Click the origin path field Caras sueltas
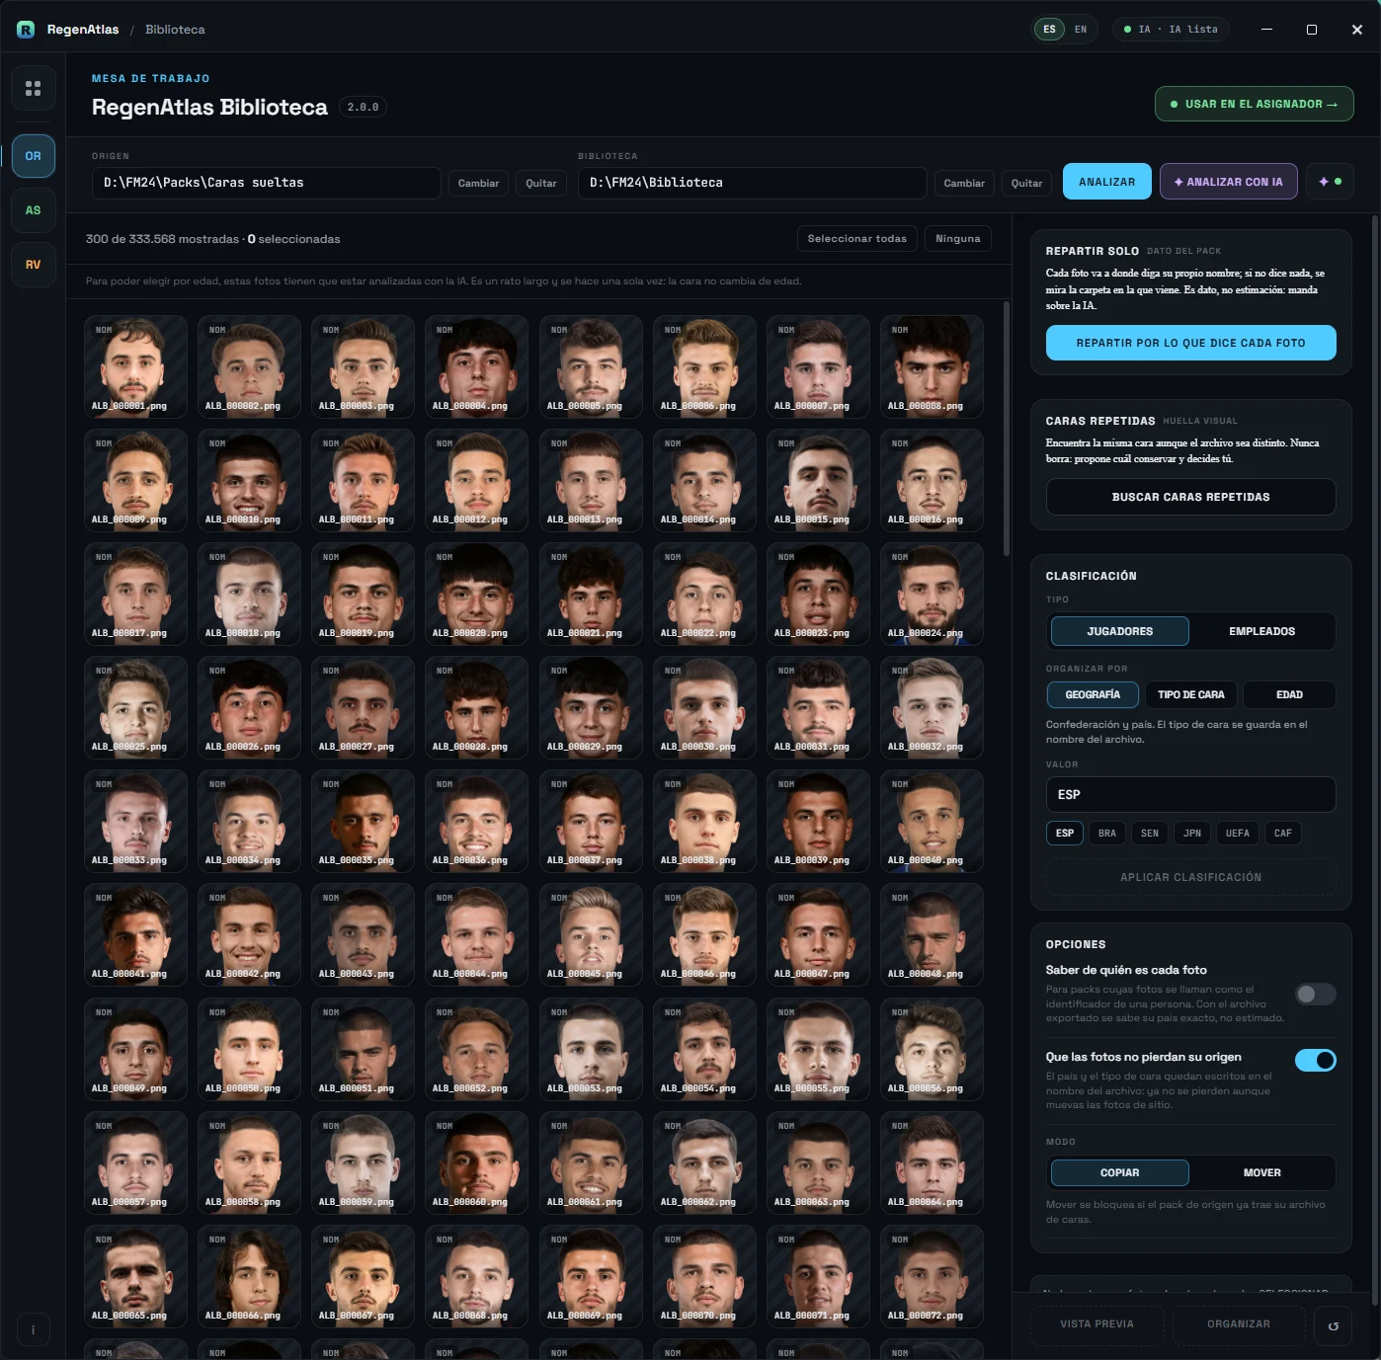This screenshot has width=1381, height=1360. (x=267, y=183)
